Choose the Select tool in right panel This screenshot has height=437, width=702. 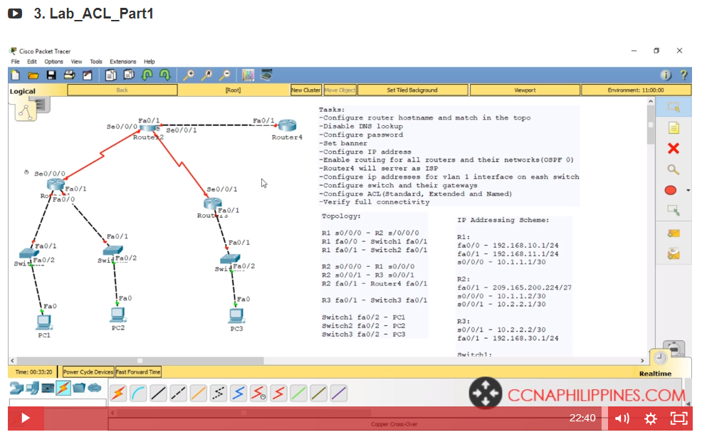pyautogui.click(x=674, y=107)
